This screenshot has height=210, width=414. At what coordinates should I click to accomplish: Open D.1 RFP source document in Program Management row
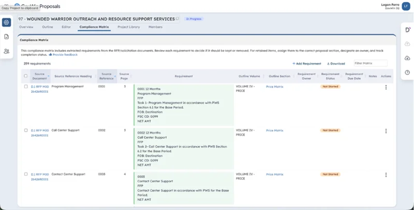40,89
